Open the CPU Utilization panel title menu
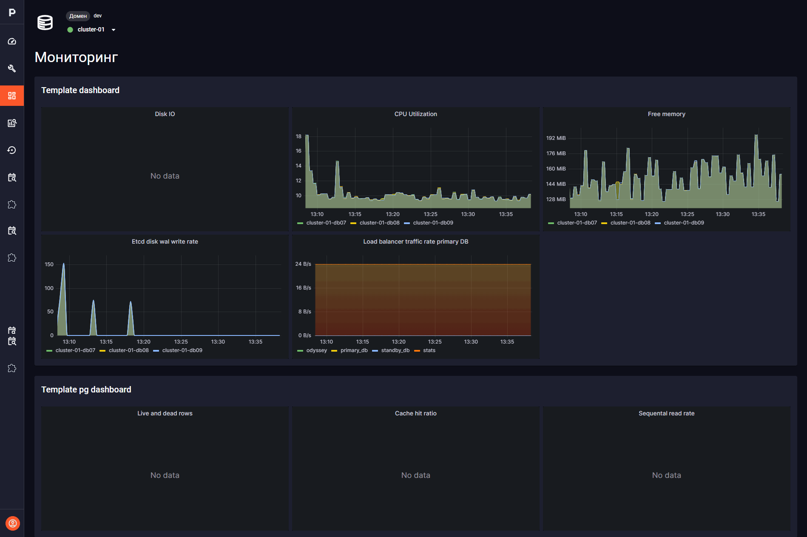807x537 pixels. (x=416, y=114)
